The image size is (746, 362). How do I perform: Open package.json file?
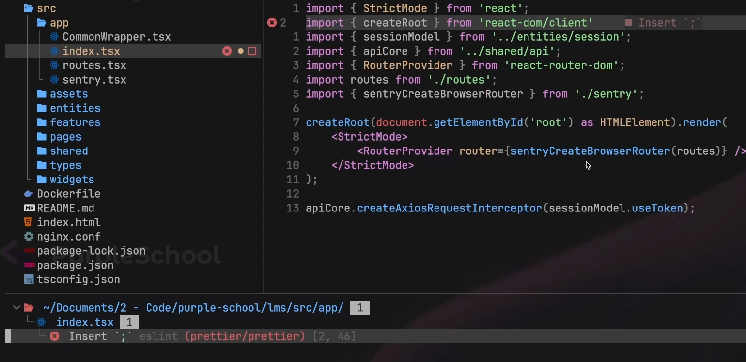(75, 265)
